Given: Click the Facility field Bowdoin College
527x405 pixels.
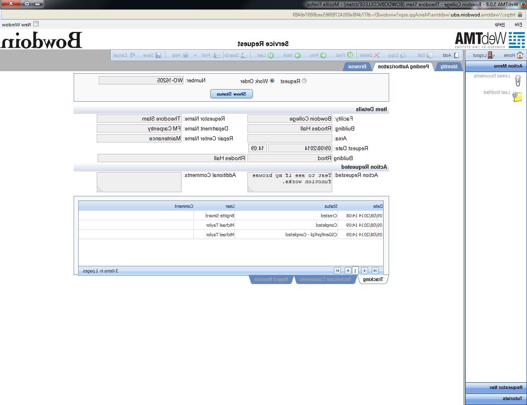Looking at the screenshot, I should tap(290, 119).
